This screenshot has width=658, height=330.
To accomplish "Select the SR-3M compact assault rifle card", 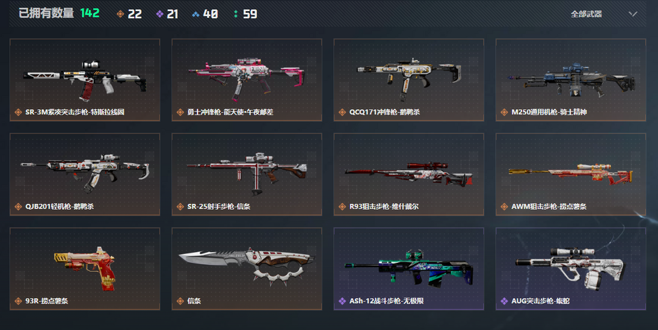I will 85,80.
